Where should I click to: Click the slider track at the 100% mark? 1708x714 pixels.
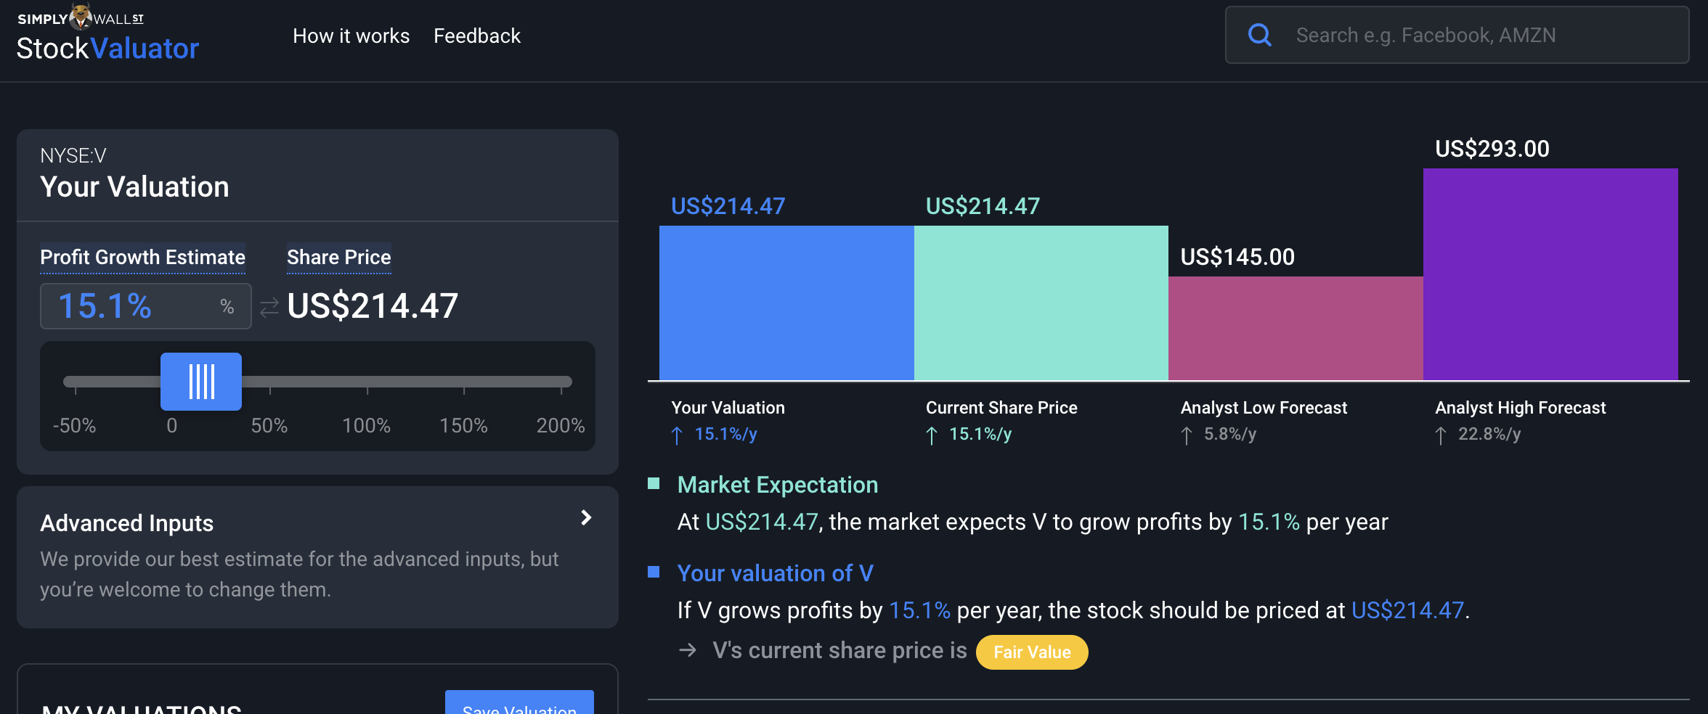(x=367, y=382)
